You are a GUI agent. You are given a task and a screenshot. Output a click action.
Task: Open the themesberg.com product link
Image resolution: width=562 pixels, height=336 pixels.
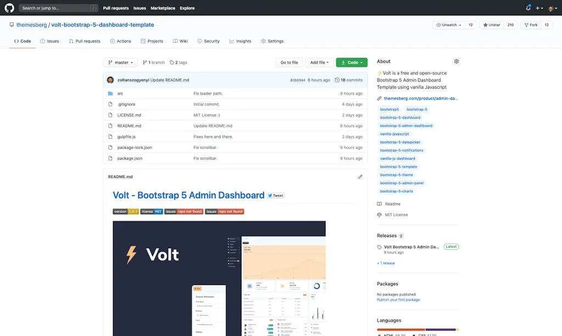pyautogui.click(x=421, y=99)
